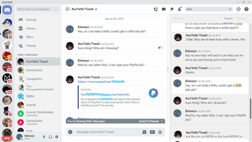Open search result 'Chibi. Also we've been busy'
This screenshot has height=142, width=252.
[x=210, y=37]
